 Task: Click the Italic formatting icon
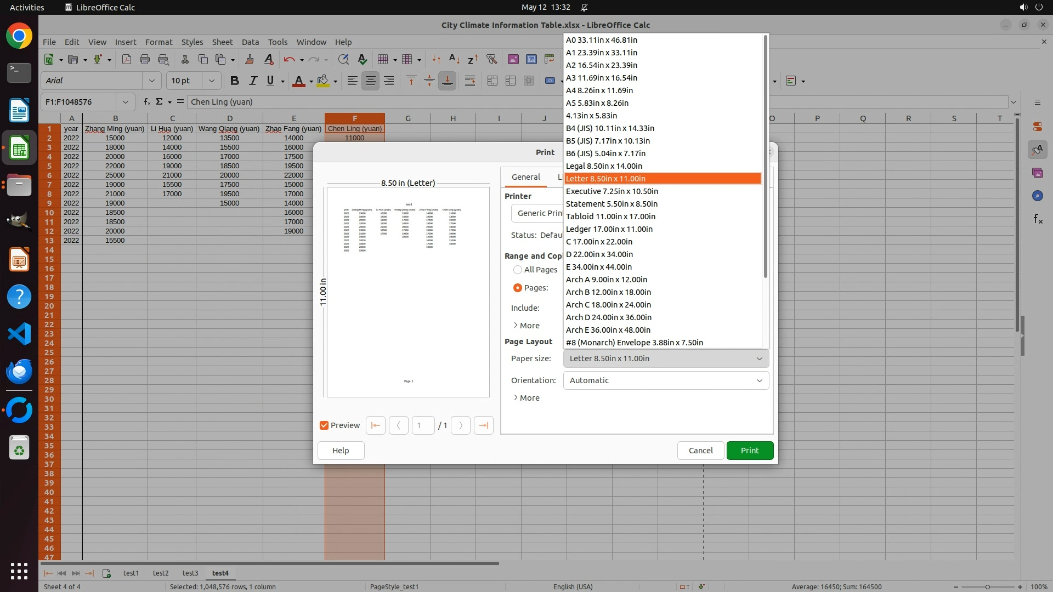point(253,81)
